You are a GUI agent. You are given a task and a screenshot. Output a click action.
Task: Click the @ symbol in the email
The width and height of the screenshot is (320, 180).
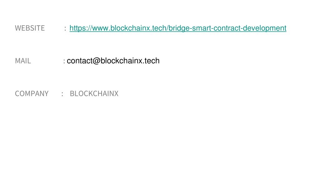point(97,61)
